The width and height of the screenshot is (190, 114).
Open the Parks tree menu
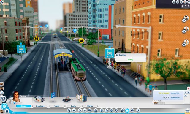pyautogui.click(x=132, y=110)
